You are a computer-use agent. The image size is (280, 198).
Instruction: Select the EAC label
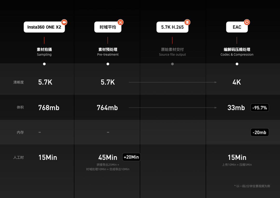pos(237,27)
